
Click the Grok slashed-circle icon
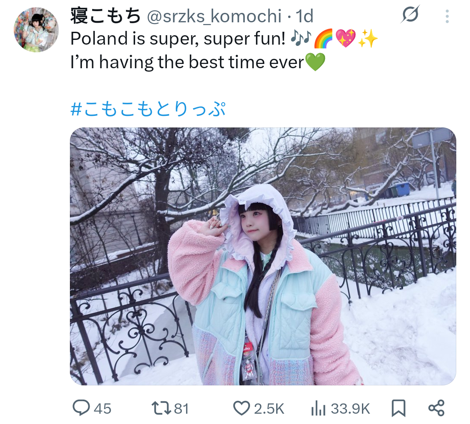[410, 15]
